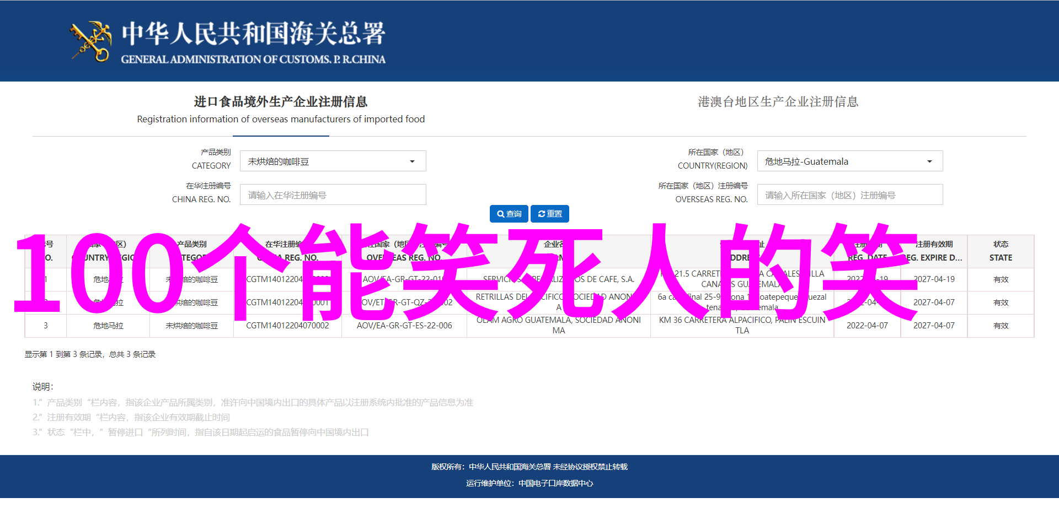Click the 状态 STATE column header

[1001, 251]
